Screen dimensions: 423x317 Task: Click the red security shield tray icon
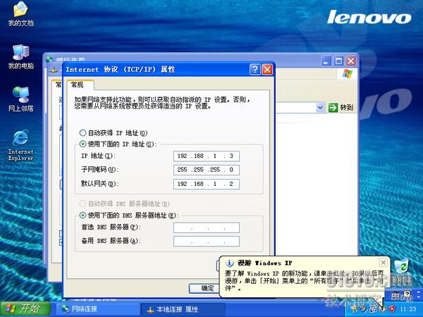point(392,309)
